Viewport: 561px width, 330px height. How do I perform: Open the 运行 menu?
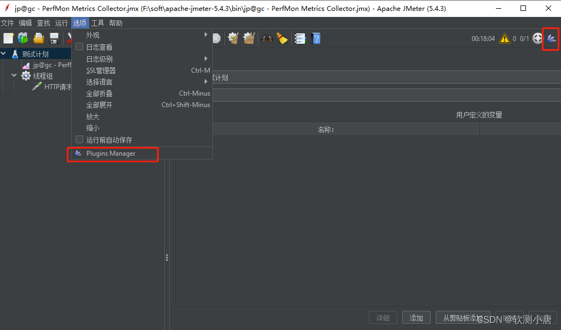tap(61, 23)
